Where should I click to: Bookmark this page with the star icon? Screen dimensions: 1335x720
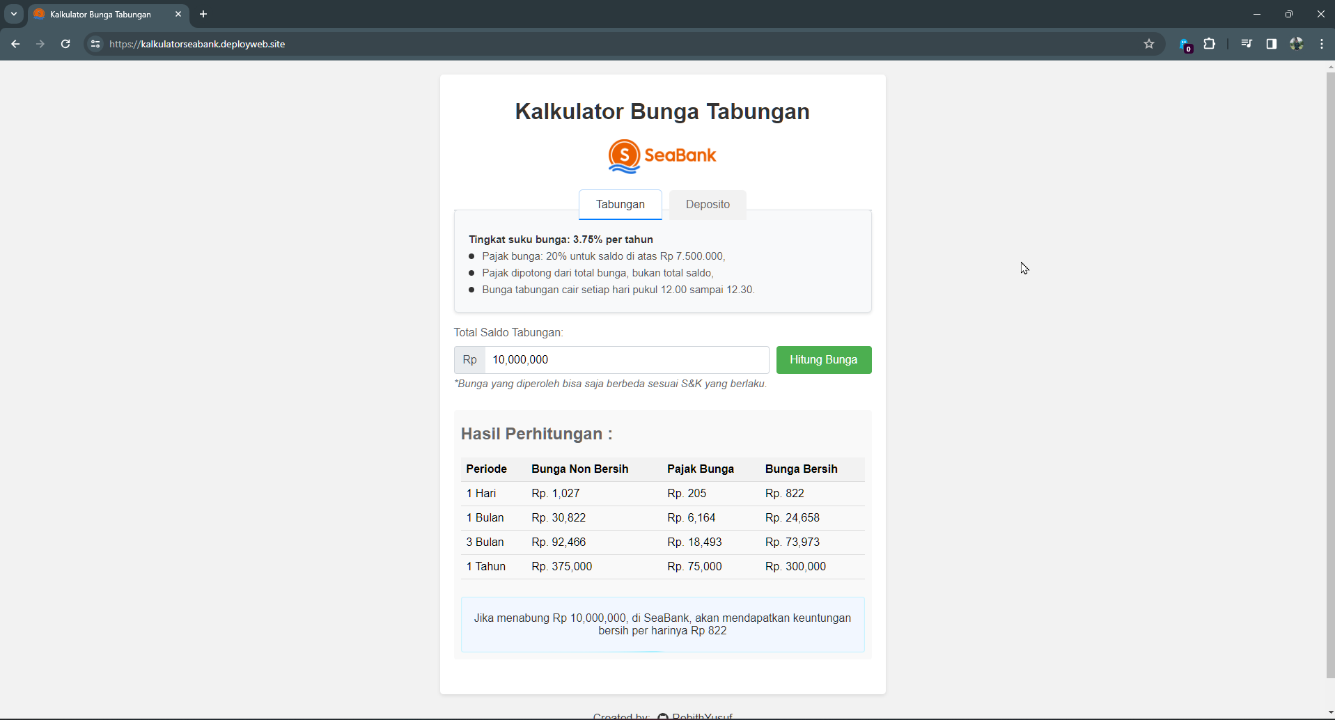click(x=1149, y=44)
